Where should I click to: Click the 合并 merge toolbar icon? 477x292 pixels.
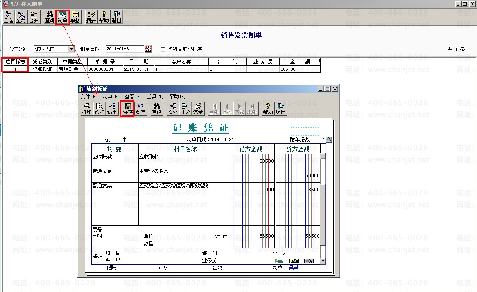pos(34,17)
